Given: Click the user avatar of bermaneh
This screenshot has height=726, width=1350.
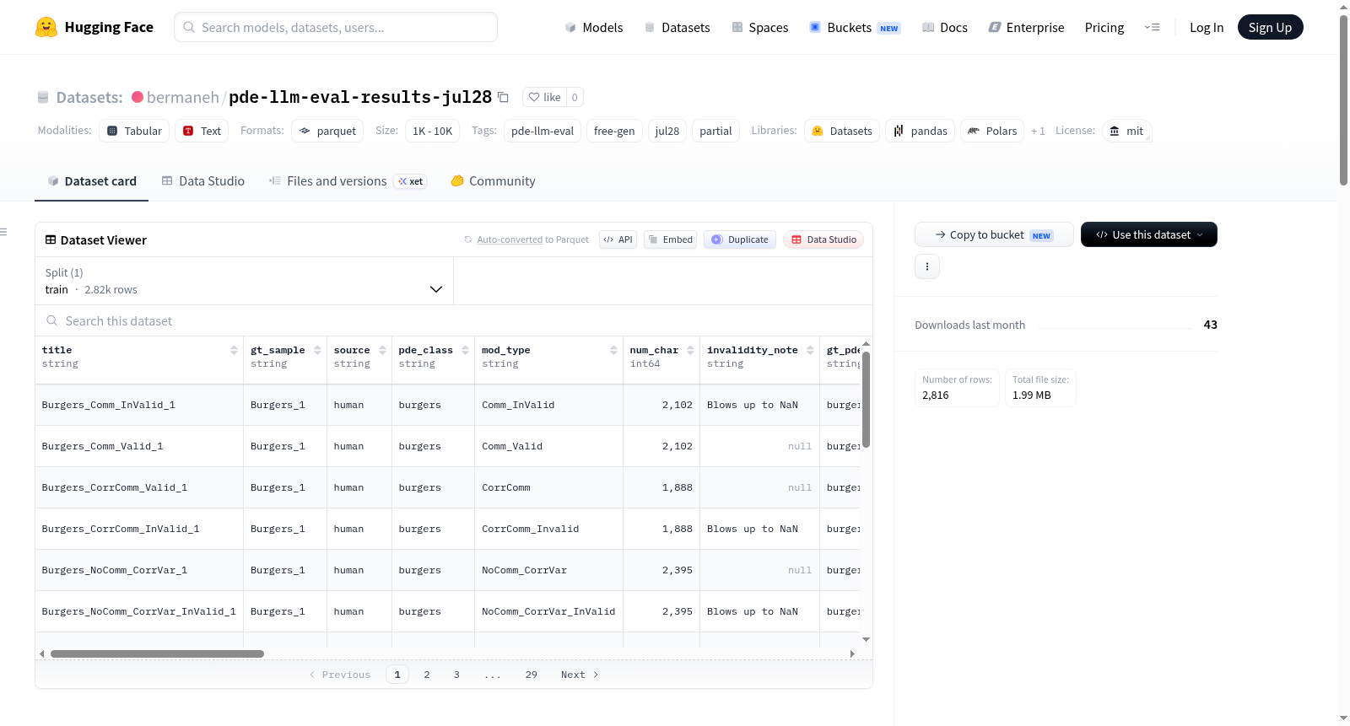Looking at the screenshot, I should click(138, 97).
